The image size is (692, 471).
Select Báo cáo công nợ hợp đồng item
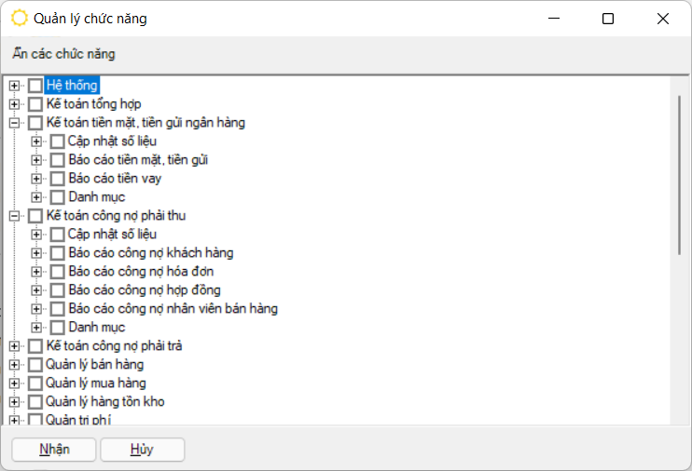pos(144,290)
